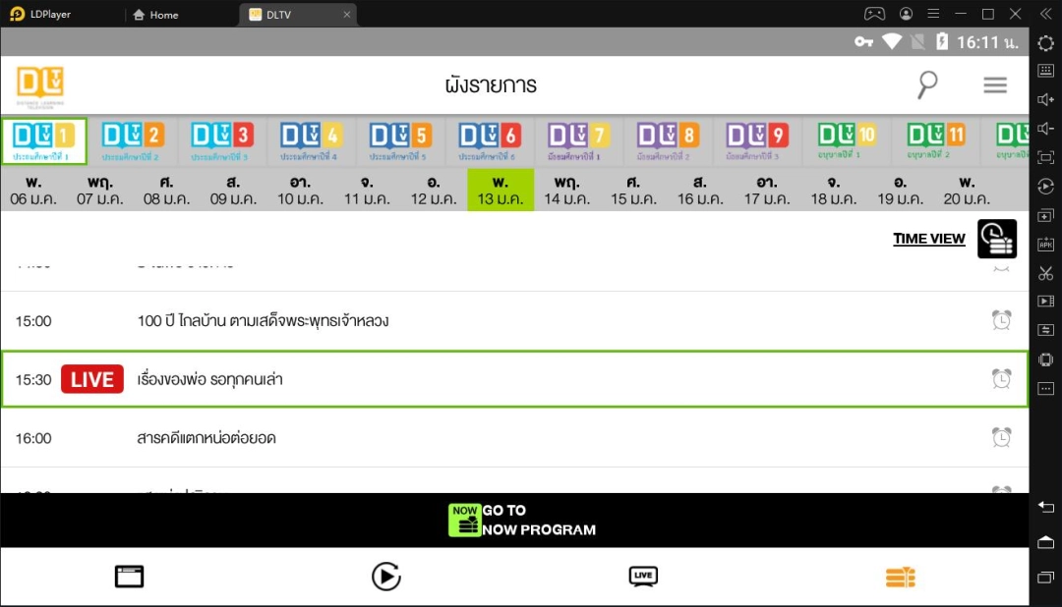Increase emulator volume via sidebar icon

tap(1045, 97)
